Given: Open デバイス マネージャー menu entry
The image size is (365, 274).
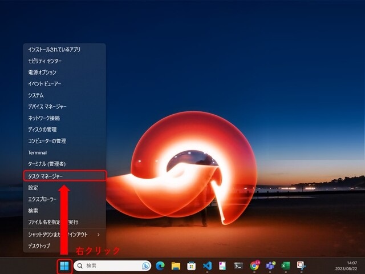Looking at the screenshot, I should pyautogui.click(x=64, y=107).
